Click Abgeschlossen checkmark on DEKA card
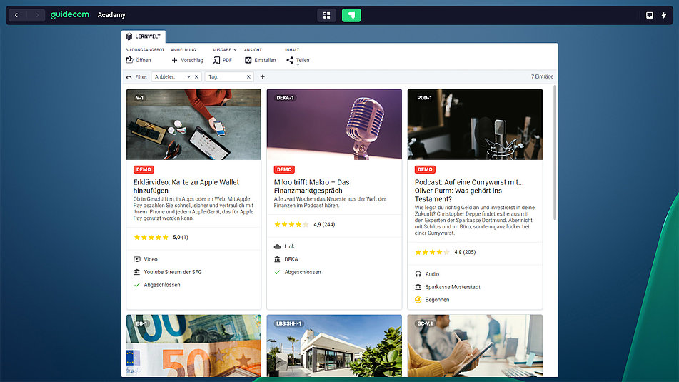Viewport: 679px width, 382px height. tap(278, 272)
